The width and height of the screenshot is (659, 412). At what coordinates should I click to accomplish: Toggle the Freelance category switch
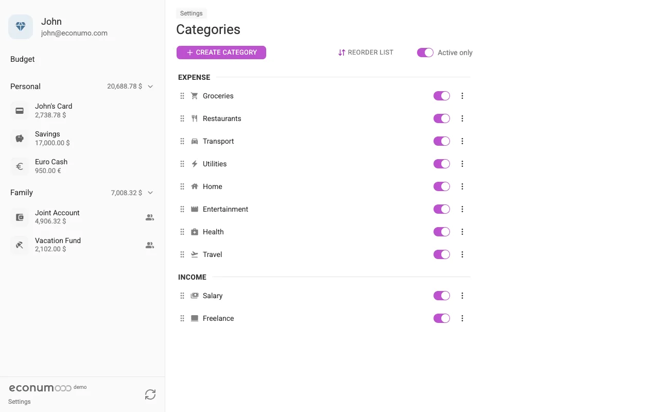(442, 318)
